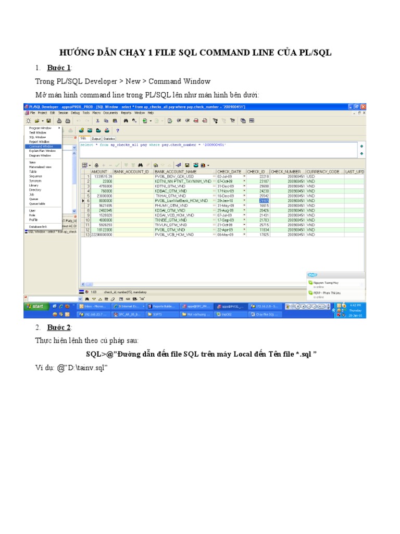Click the Execute icon in the main toolbar
This screenshot has height=534, width=400.
[145, 121]
